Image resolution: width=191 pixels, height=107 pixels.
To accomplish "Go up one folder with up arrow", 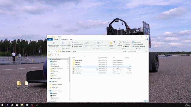I will [x=56, y=51].
